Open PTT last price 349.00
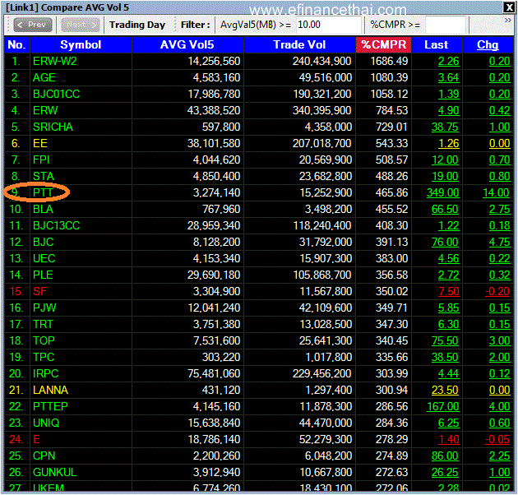This screenshot has width=518, height=495. click(x=442, y=192)
